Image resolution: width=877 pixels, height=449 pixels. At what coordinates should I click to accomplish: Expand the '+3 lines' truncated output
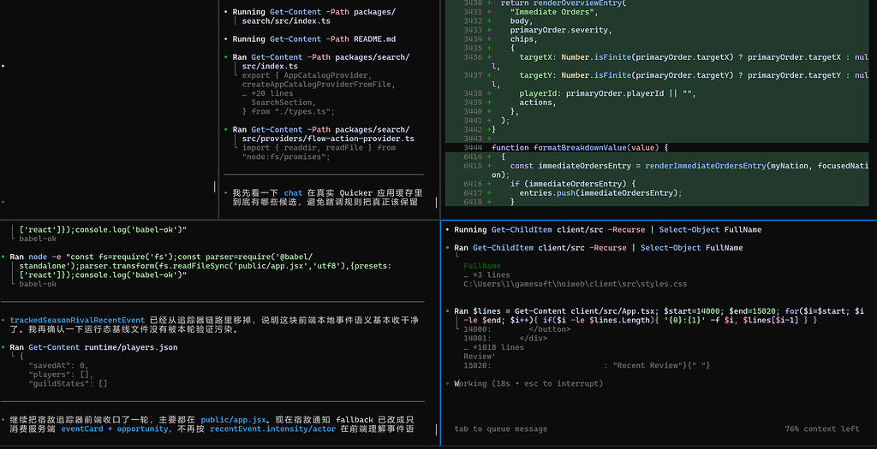tap(486, 275)
